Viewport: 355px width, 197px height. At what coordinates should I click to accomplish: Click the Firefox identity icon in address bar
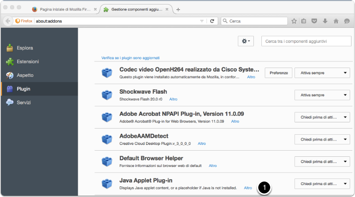(x=24, y=21)
